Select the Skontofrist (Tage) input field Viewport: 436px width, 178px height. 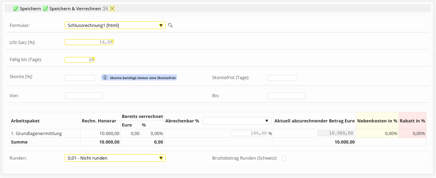click(282, 78)
